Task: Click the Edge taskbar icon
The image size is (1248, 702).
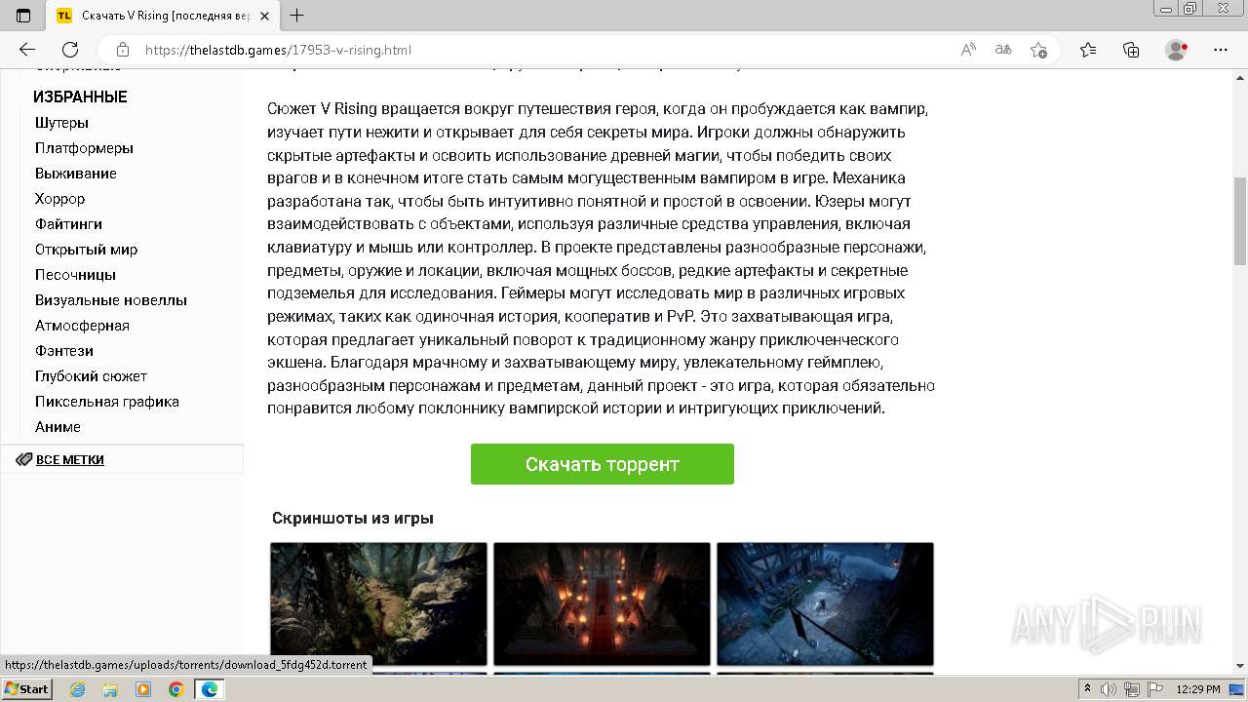Action: (209, 689)
